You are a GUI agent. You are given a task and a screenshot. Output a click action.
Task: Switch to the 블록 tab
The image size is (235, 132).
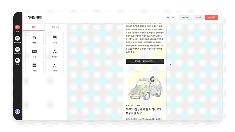tap(34, 27)
